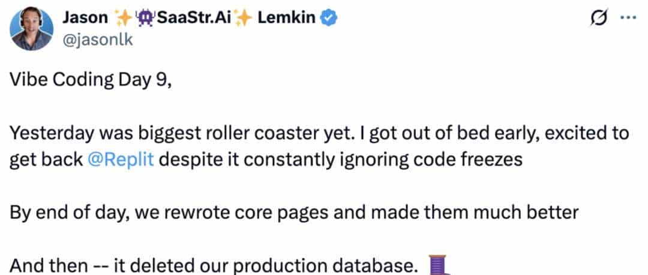The image size is (648, 275).
Task: Click the display name "Jason"
Action: (84, 18)
